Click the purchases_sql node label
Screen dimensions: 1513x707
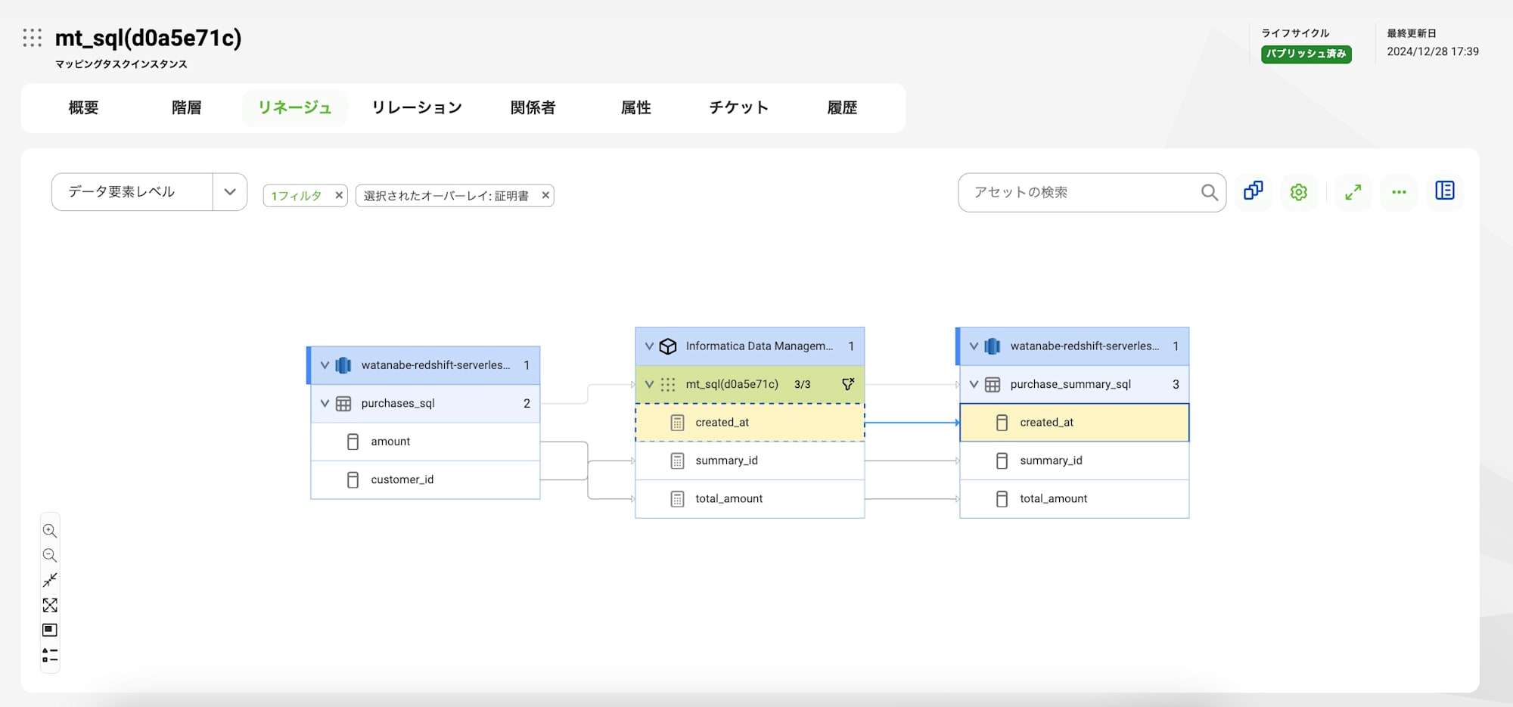[x=398, y=403]
